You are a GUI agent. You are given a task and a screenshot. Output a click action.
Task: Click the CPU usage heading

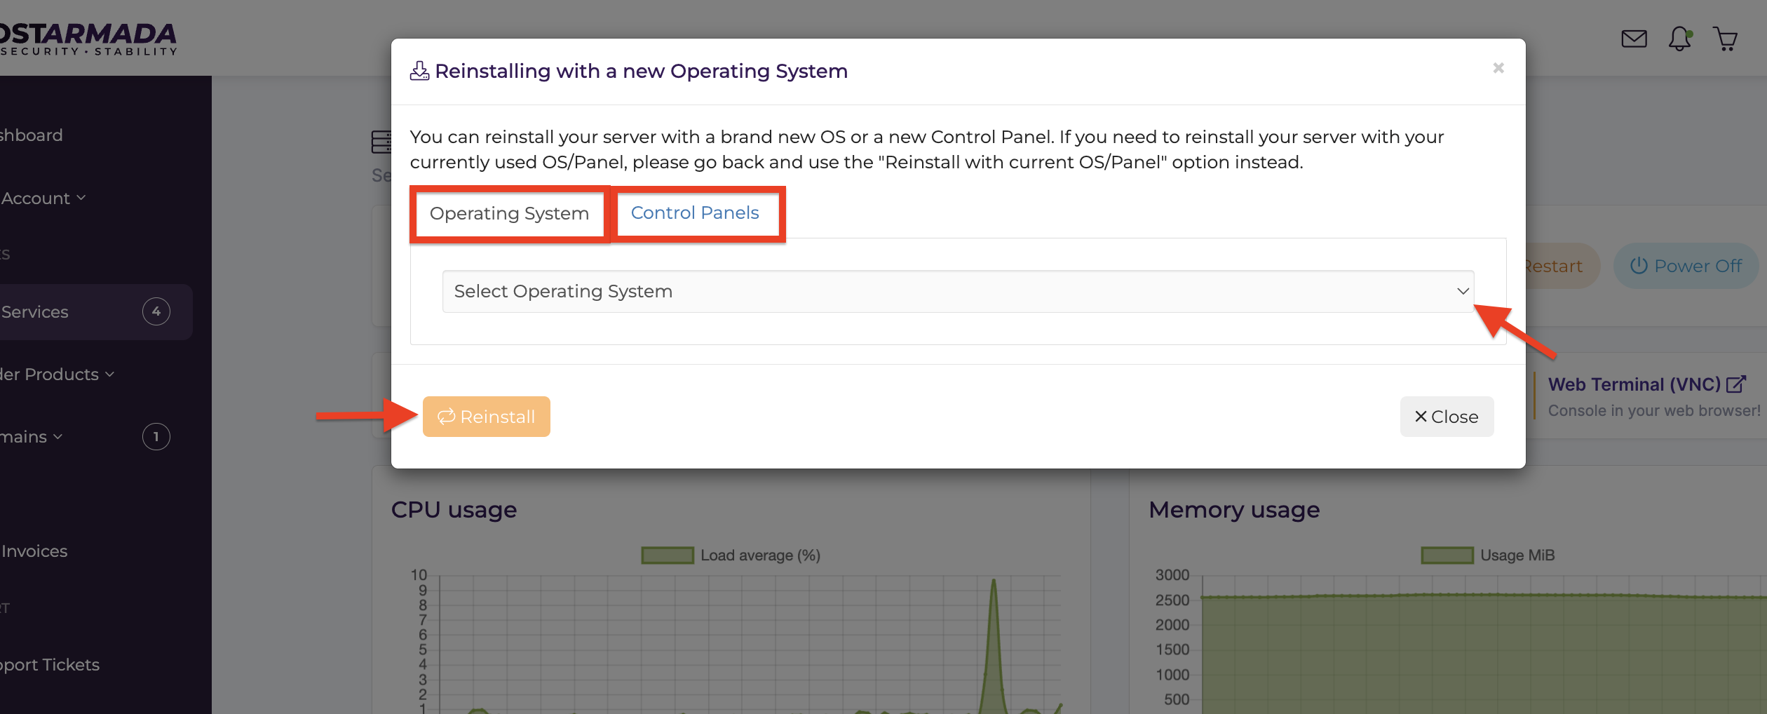click(x=454, y=510)
